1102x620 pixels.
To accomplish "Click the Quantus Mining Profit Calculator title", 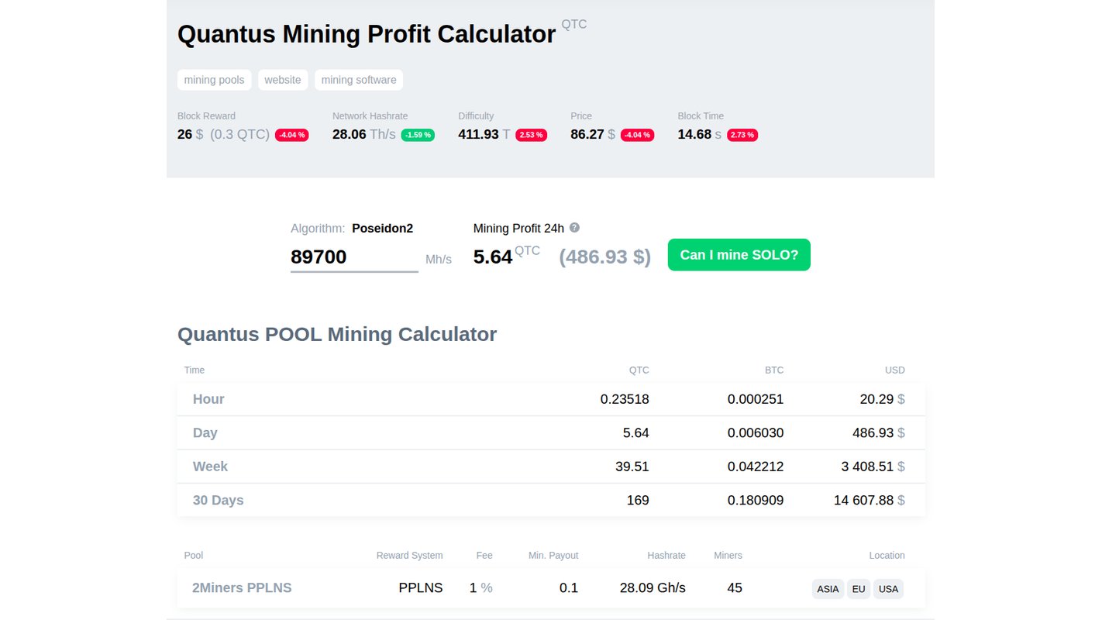I will (x=367, y=34).
